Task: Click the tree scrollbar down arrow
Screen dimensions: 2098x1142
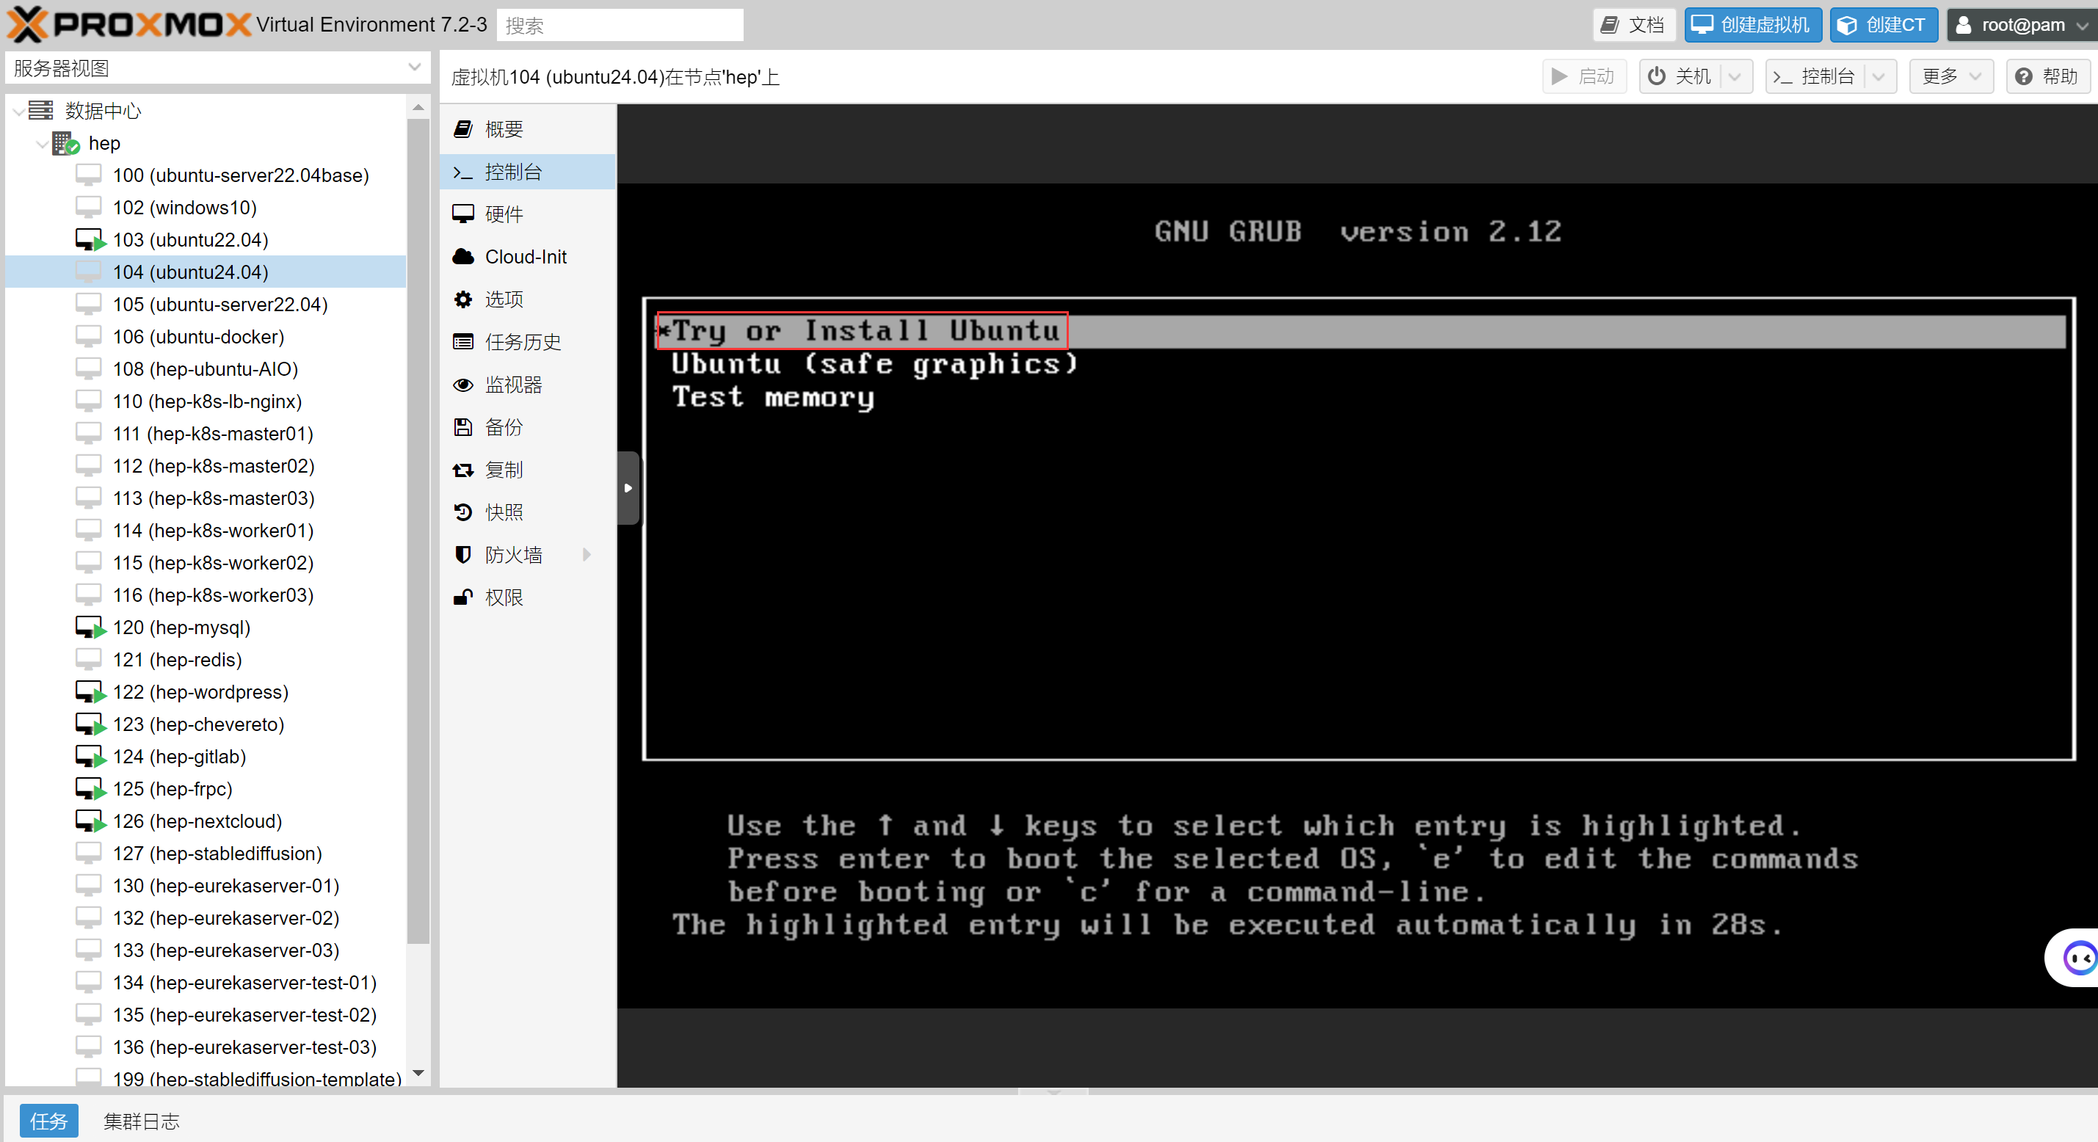Action: 418,1073
